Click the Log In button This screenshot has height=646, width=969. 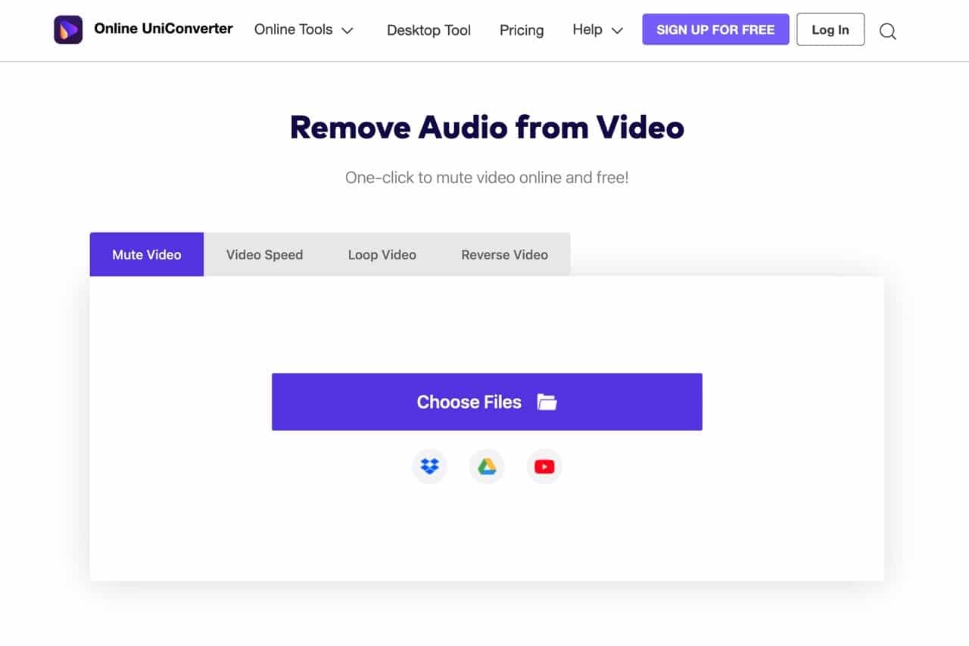[830, 30]
